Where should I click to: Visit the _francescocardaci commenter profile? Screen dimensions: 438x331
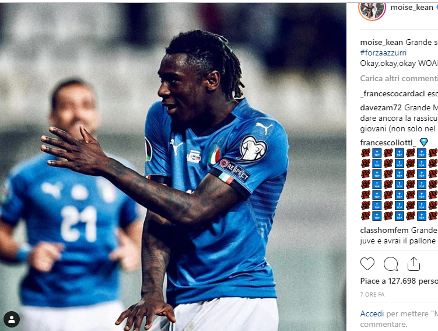393,93
